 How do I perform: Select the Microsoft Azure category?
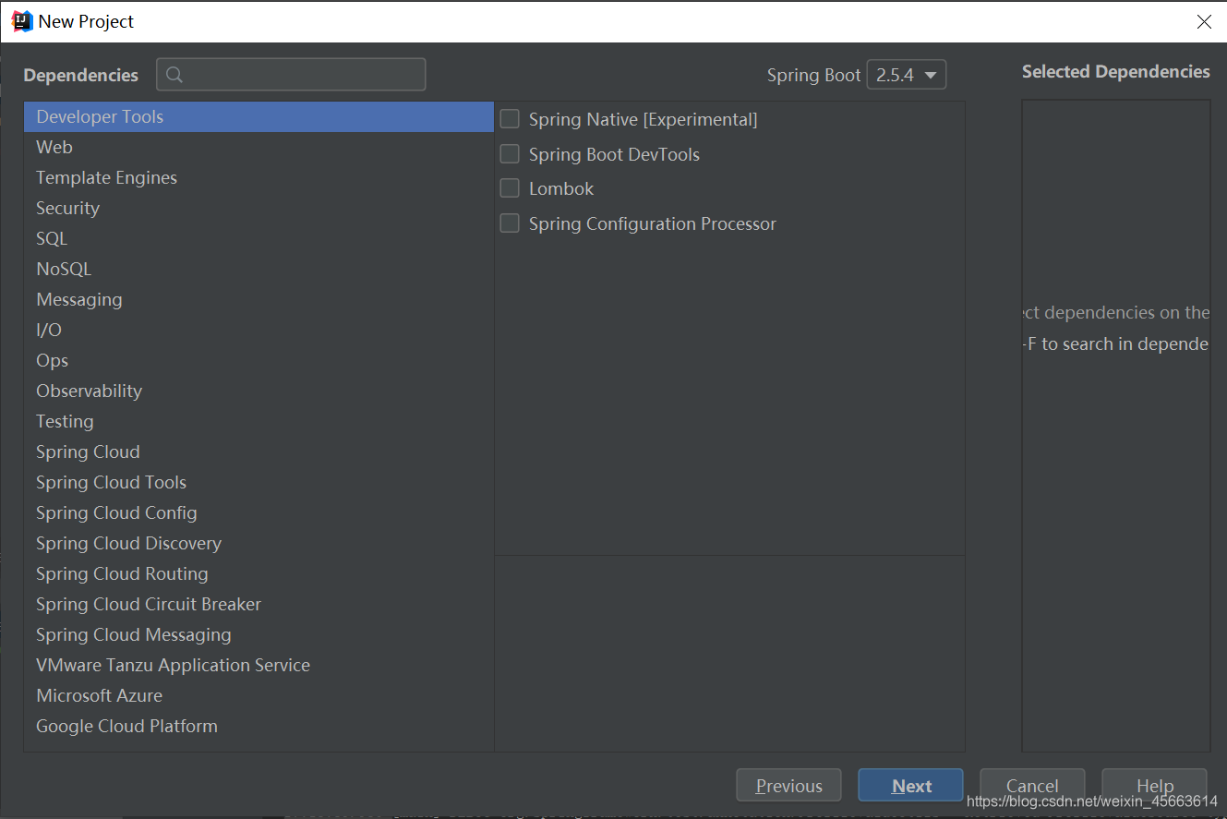tap(259, 695)
